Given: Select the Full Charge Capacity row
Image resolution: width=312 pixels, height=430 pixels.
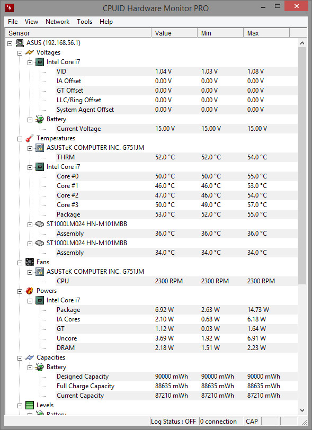Looking at the screenshot, I should point(177,386).
